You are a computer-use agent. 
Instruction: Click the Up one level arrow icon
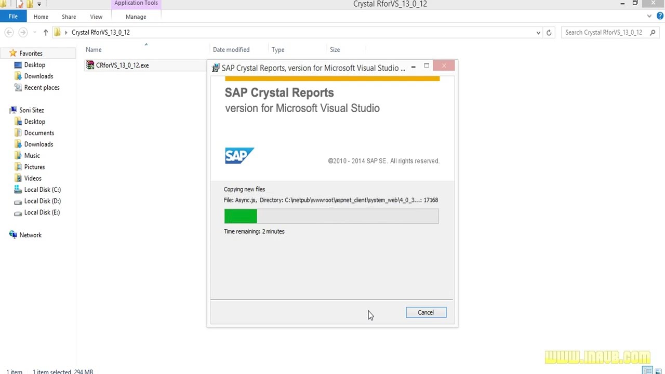point(46,32)
